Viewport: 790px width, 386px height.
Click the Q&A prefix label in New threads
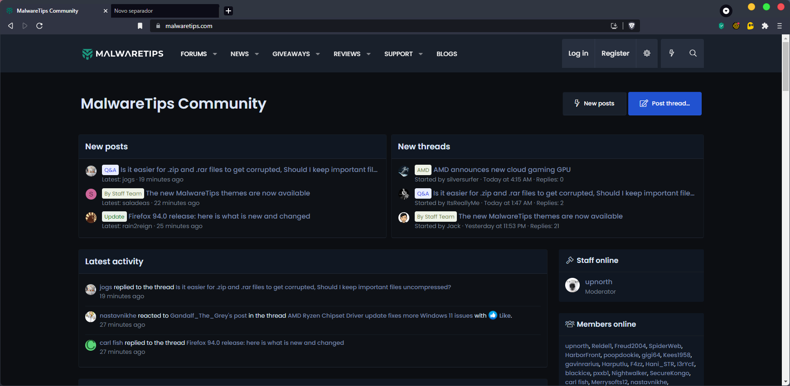click(423, 194)
